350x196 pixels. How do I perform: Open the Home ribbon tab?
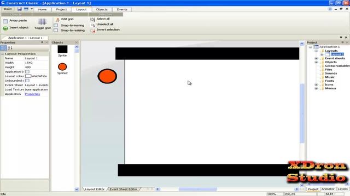(x=42, y=9)
